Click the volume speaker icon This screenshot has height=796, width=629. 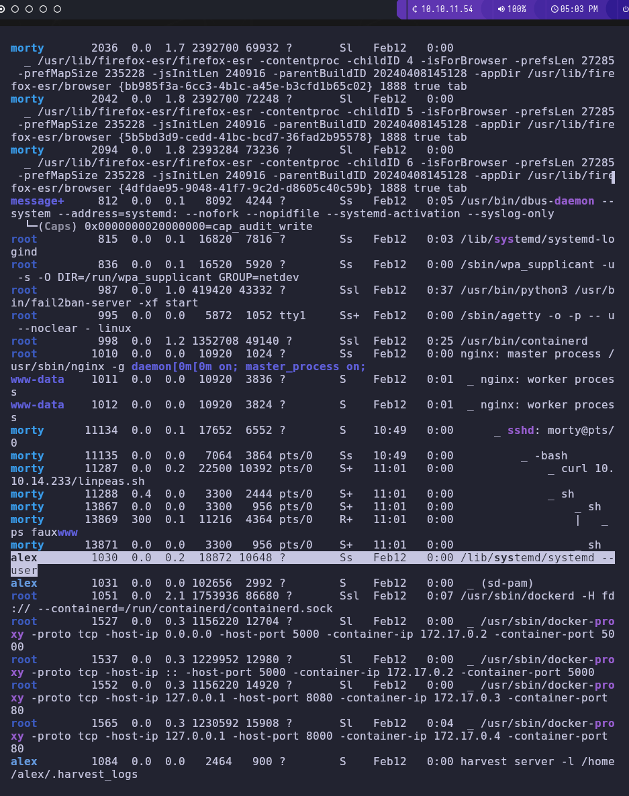point(501,9)
